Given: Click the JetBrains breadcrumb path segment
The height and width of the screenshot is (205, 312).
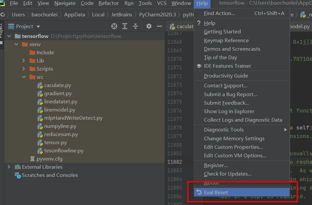Looking at the screenshot, I should click(x=122, y=14).
